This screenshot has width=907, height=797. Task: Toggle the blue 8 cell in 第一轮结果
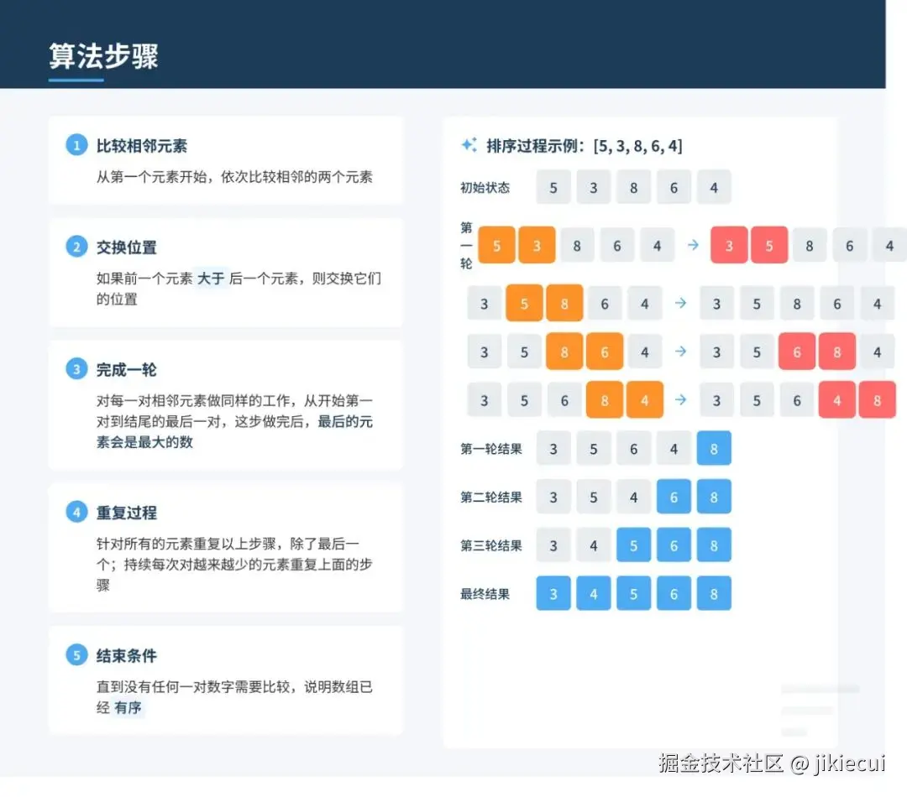tap(714, 448)
